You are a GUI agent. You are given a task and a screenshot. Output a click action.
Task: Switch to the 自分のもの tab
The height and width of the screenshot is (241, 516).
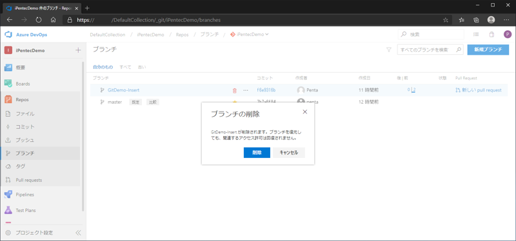(x=103, y=67)
